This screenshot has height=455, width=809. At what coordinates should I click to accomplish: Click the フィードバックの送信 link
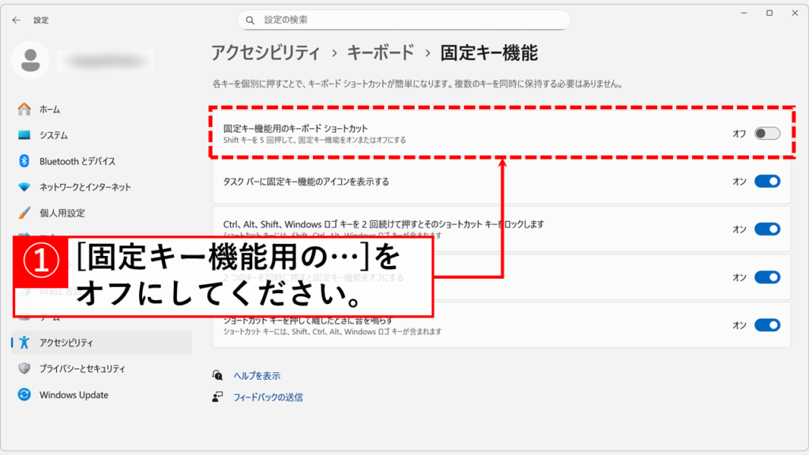(x=268, y=397)
